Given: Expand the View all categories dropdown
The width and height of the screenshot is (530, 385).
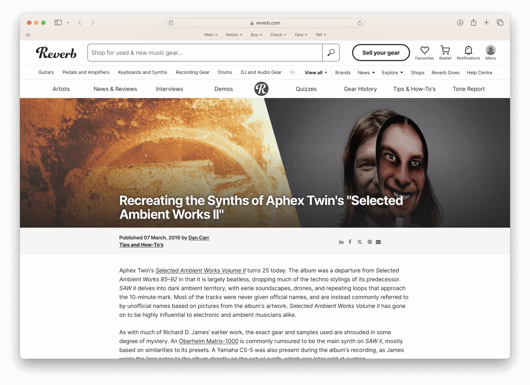Looking at the screenshot, I should click(316, 73).
